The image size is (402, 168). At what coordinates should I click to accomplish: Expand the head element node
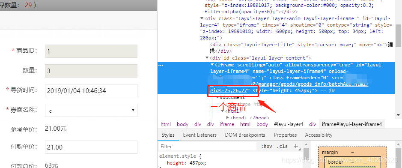coord(227,117)
